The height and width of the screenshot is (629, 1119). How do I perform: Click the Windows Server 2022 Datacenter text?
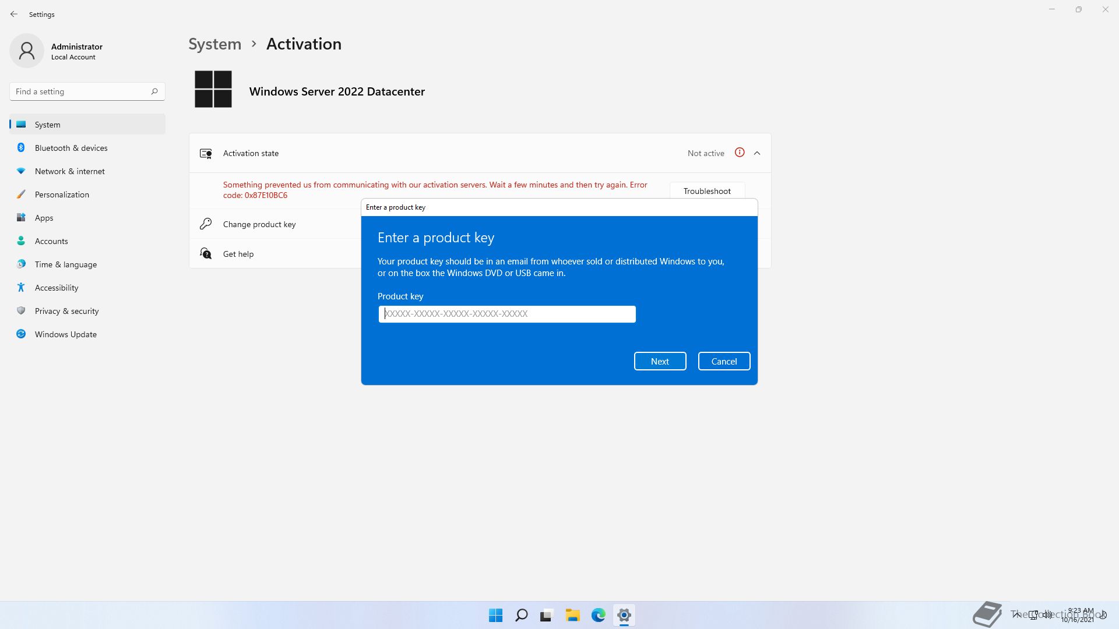click(x=337, y=91)
